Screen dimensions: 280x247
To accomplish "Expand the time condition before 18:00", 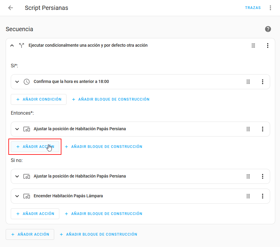I will (x=17, y=82).
